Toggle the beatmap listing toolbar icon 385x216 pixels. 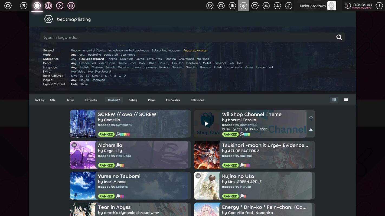pyautogui.click(x=244, y=6)
